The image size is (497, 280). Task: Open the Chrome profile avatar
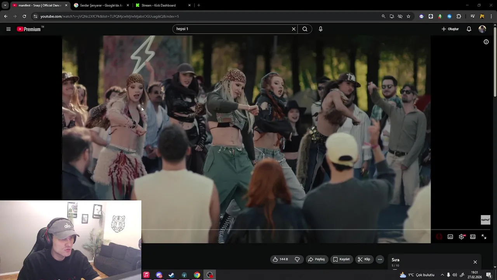click(x=482, y=16)
